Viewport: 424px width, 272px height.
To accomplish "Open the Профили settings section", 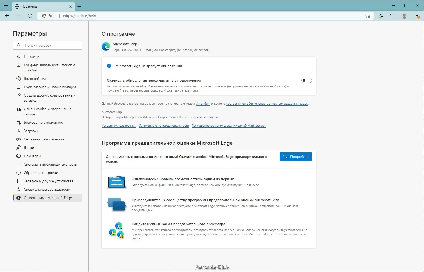I will pyautogui.click(x=47, y=56).
